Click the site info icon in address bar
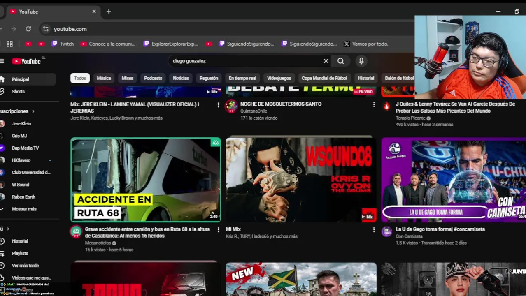This screenshot has height=296, width=526. pyautogui.click(x=46, y=29)
